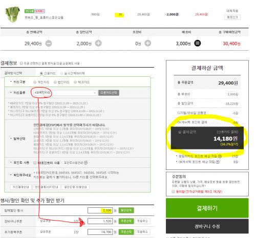Click the cabbage product thumbnail image
This screenshot has width=256, height=238.
click(12, 14)
